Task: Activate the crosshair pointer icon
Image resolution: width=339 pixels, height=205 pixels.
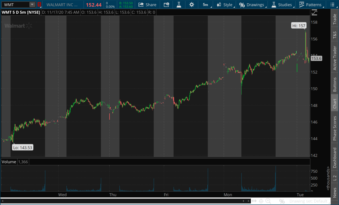Action: click(x=261, y=201)
